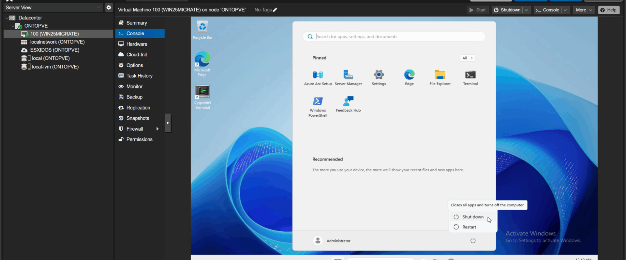626x260 pixels.
Task: Open the VM Options section
Action: [x=140, y=65]
